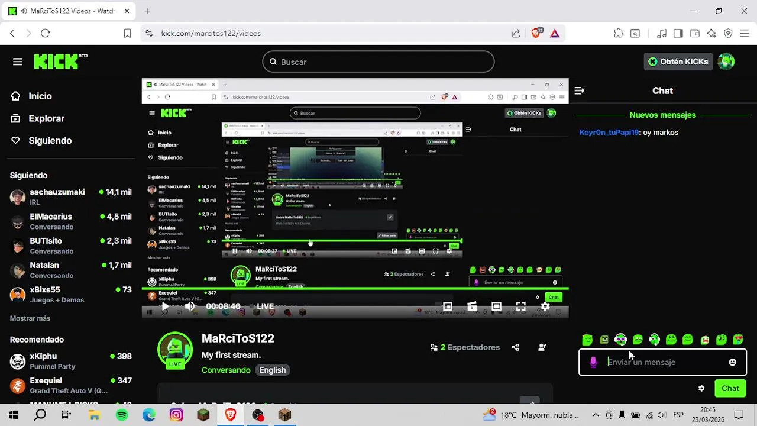
Task: Click the Brave Shields lion icon
Action: 536,33
